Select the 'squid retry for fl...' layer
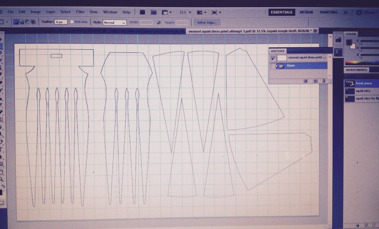The height and width of the screenshot is (229, 379). [362, 99]
